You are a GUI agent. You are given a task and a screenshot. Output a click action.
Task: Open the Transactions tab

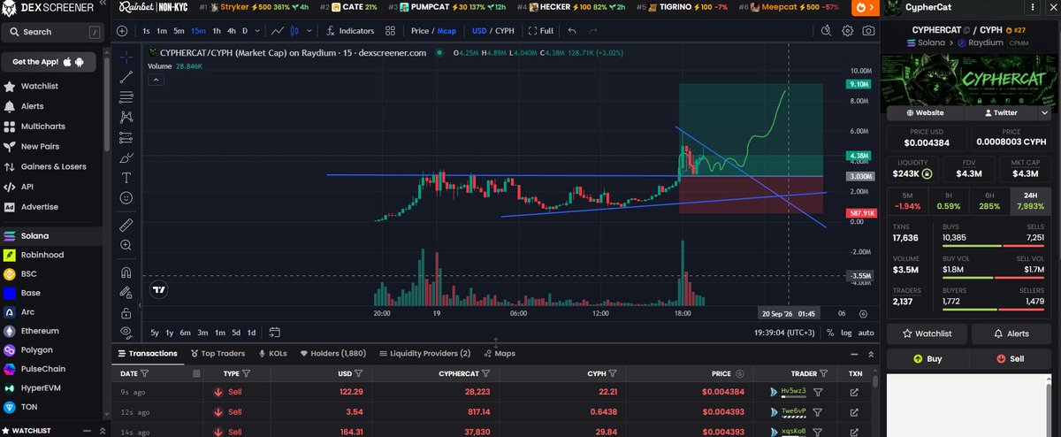pyautogui.click(x=147, y=353)
